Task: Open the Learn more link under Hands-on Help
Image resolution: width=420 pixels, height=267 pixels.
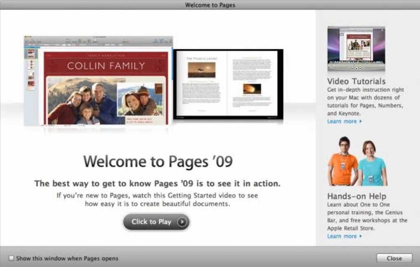Action: point(344,236)
